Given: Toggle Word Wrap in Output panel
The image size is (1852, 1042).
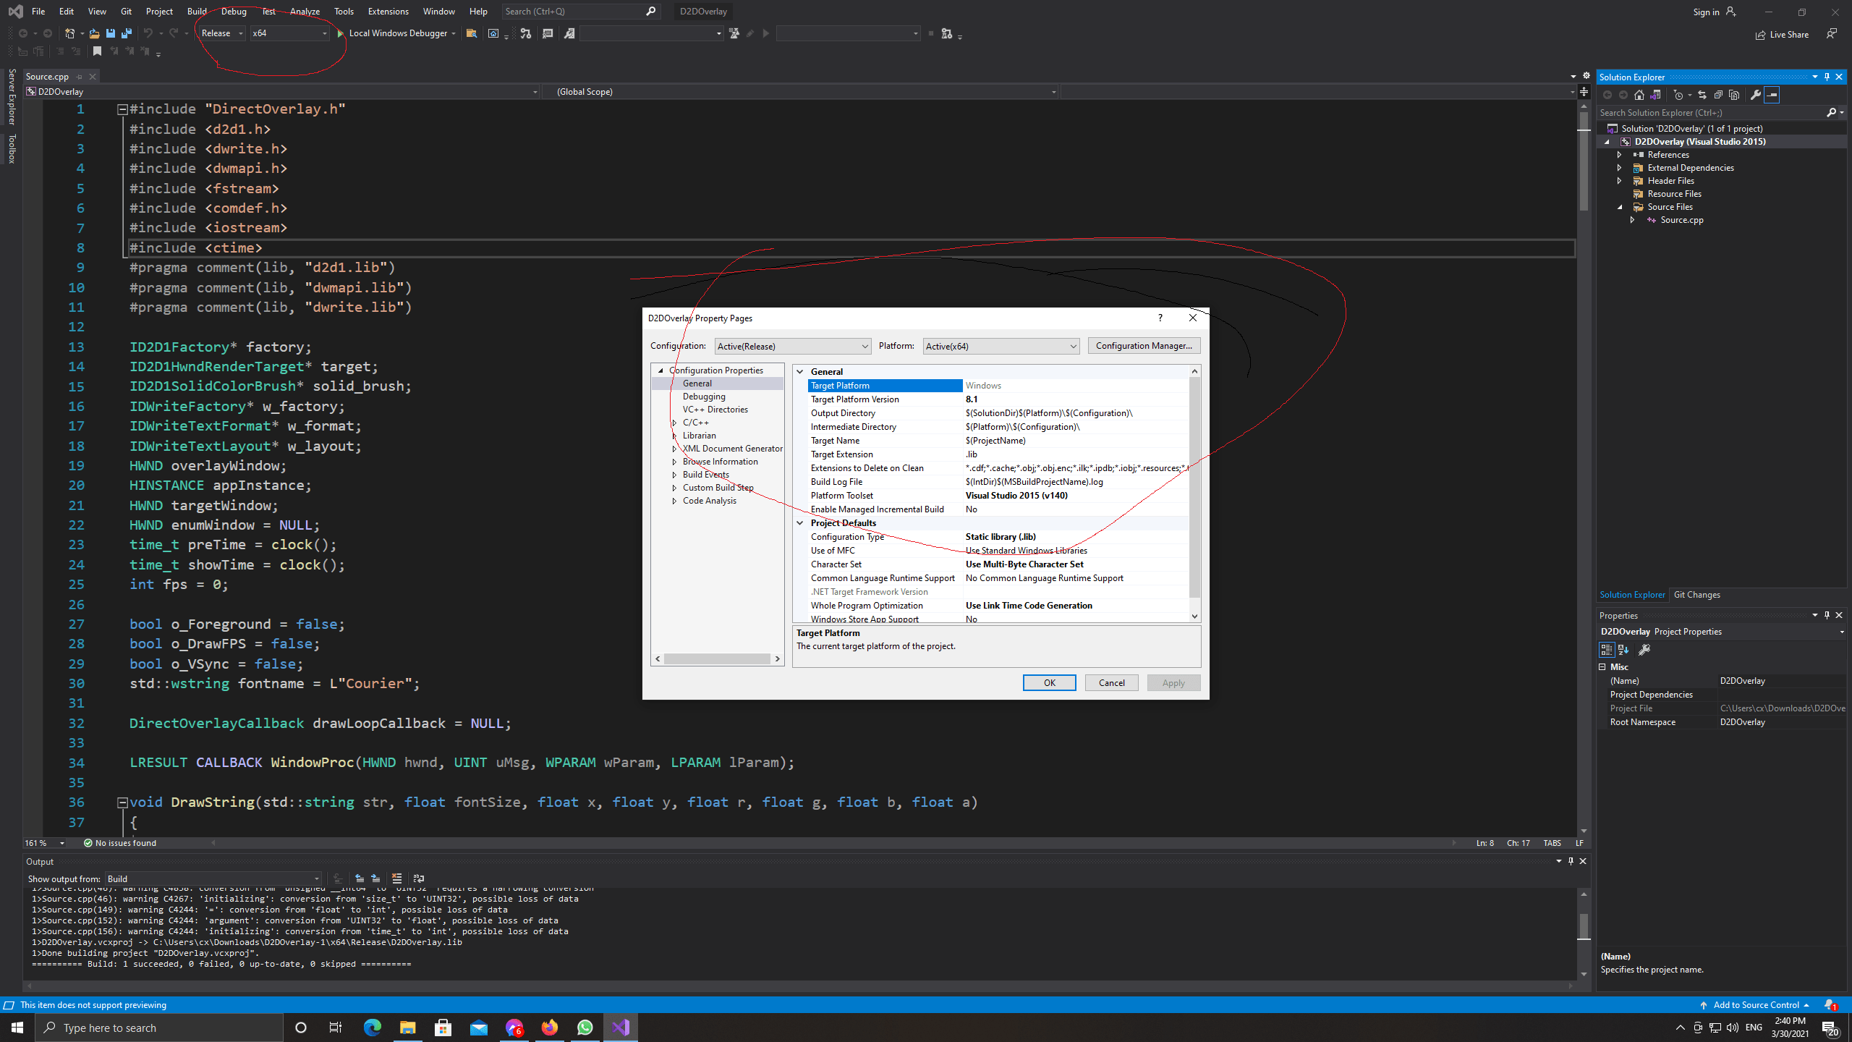Looking at the screenshot, I should [419, 878].
